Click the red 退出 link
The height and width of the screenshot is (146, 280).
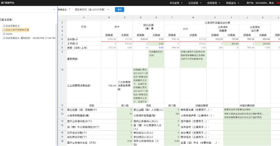pos(278,3)
